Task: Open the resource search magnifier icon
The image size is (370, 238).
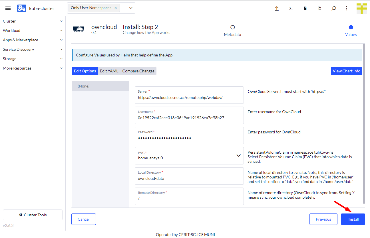Action: pyautogui.click(x=334, y=8)
